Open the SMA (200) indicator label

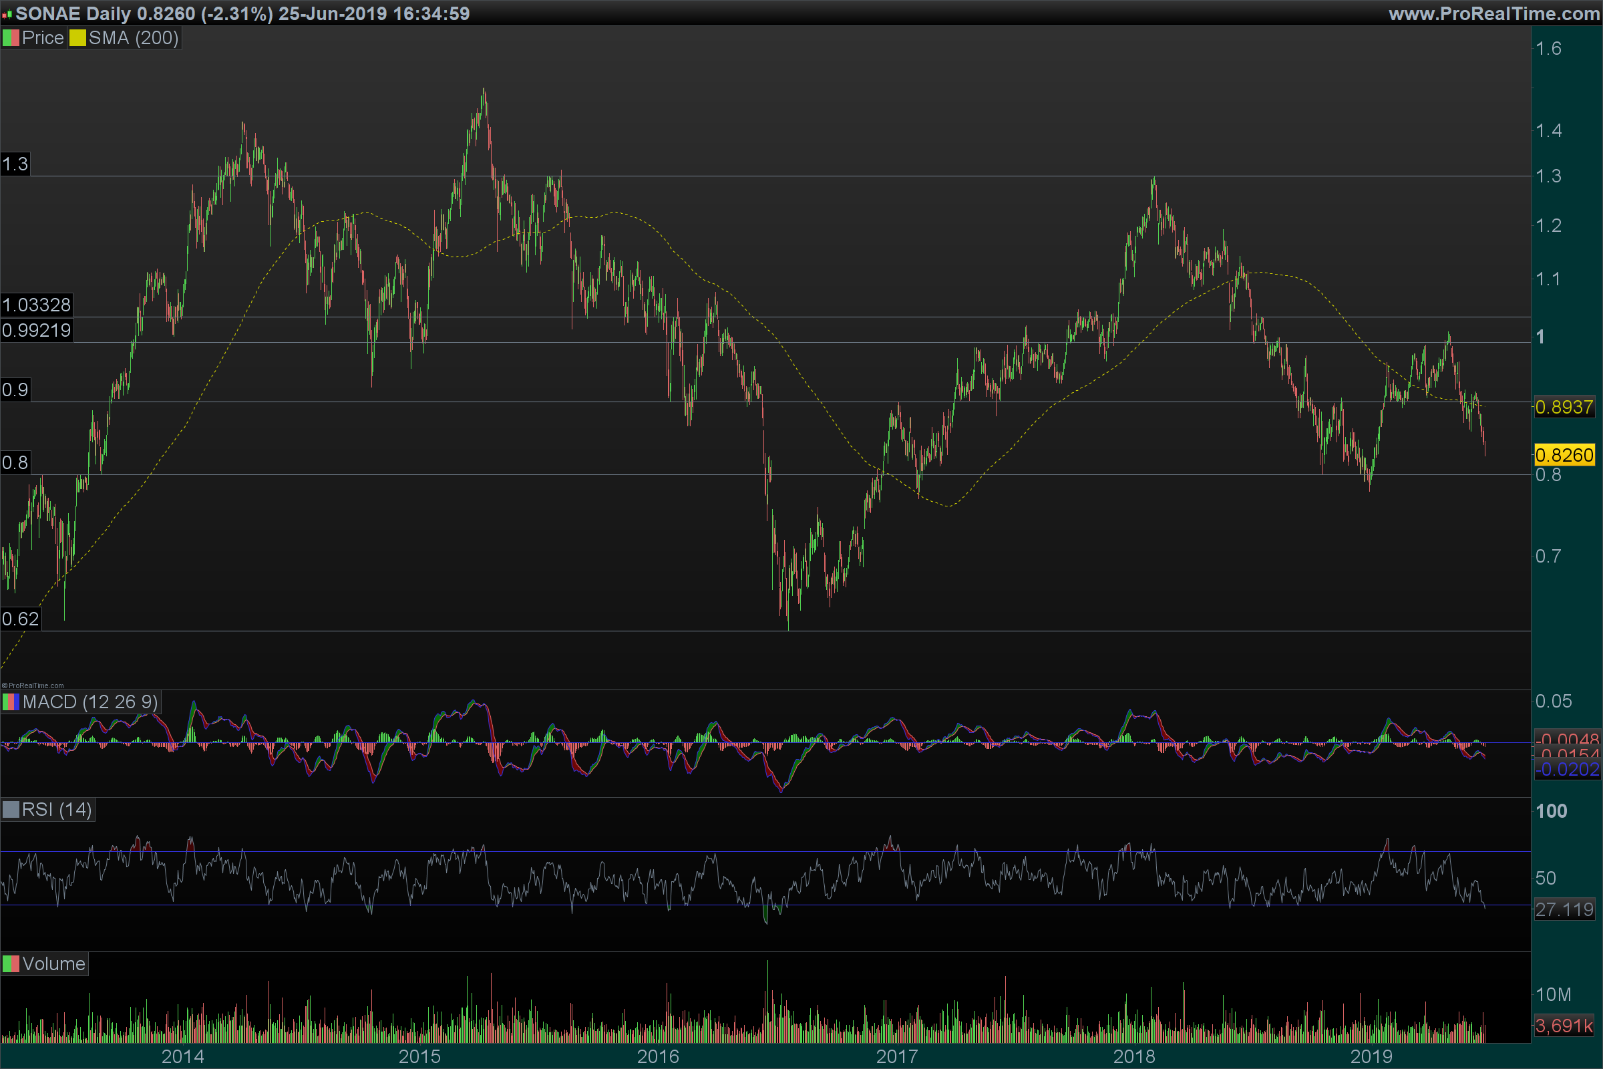click(x=134, y=38)
